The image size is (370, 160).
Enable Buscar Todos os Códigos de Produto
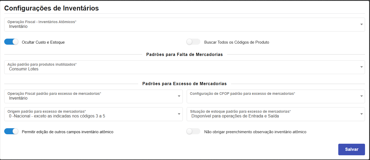193,42
